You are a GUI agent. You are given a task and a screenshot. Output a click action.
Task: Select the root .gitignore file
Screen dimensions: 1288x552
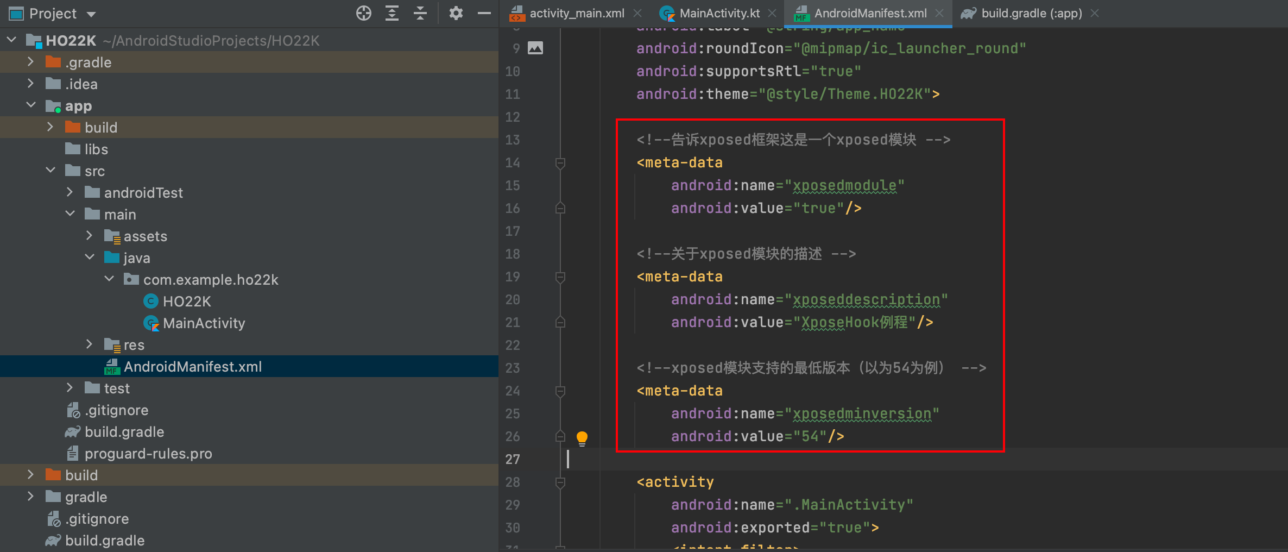click(97, 519)
